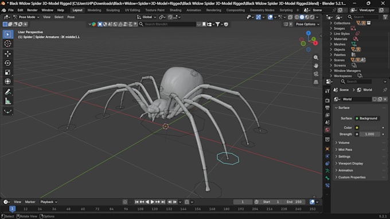The height and width of the screenshot is (219, 390).
Task: Toggle the X-ray display button
Action: 290,17
